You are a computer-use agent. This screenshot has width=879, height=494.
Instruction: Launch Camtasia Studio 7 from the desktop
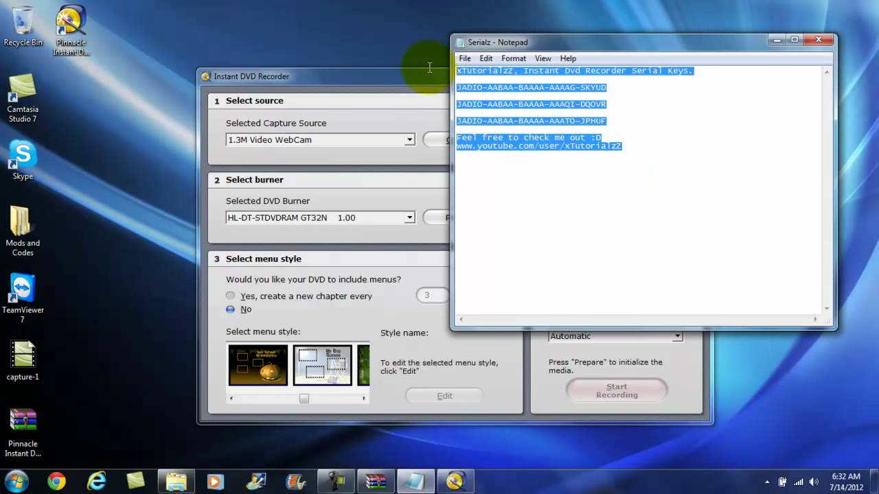pyautogui.click(x=23, y=98)
